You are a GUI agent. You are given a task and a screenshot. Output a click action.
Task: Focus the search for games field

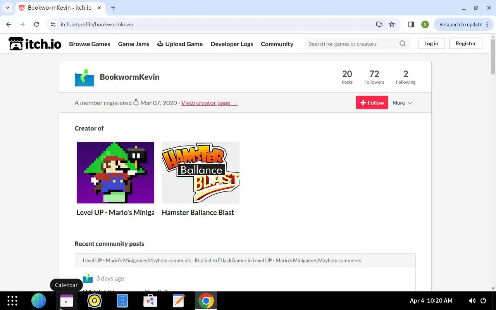(x=352, y=43)
